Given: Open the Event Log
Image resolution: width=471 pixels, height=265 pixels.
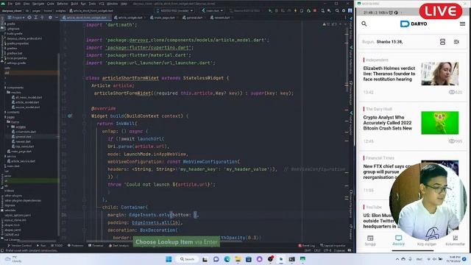Looking at the screenshot, I should pyautogui.click(x=306, y=245).
